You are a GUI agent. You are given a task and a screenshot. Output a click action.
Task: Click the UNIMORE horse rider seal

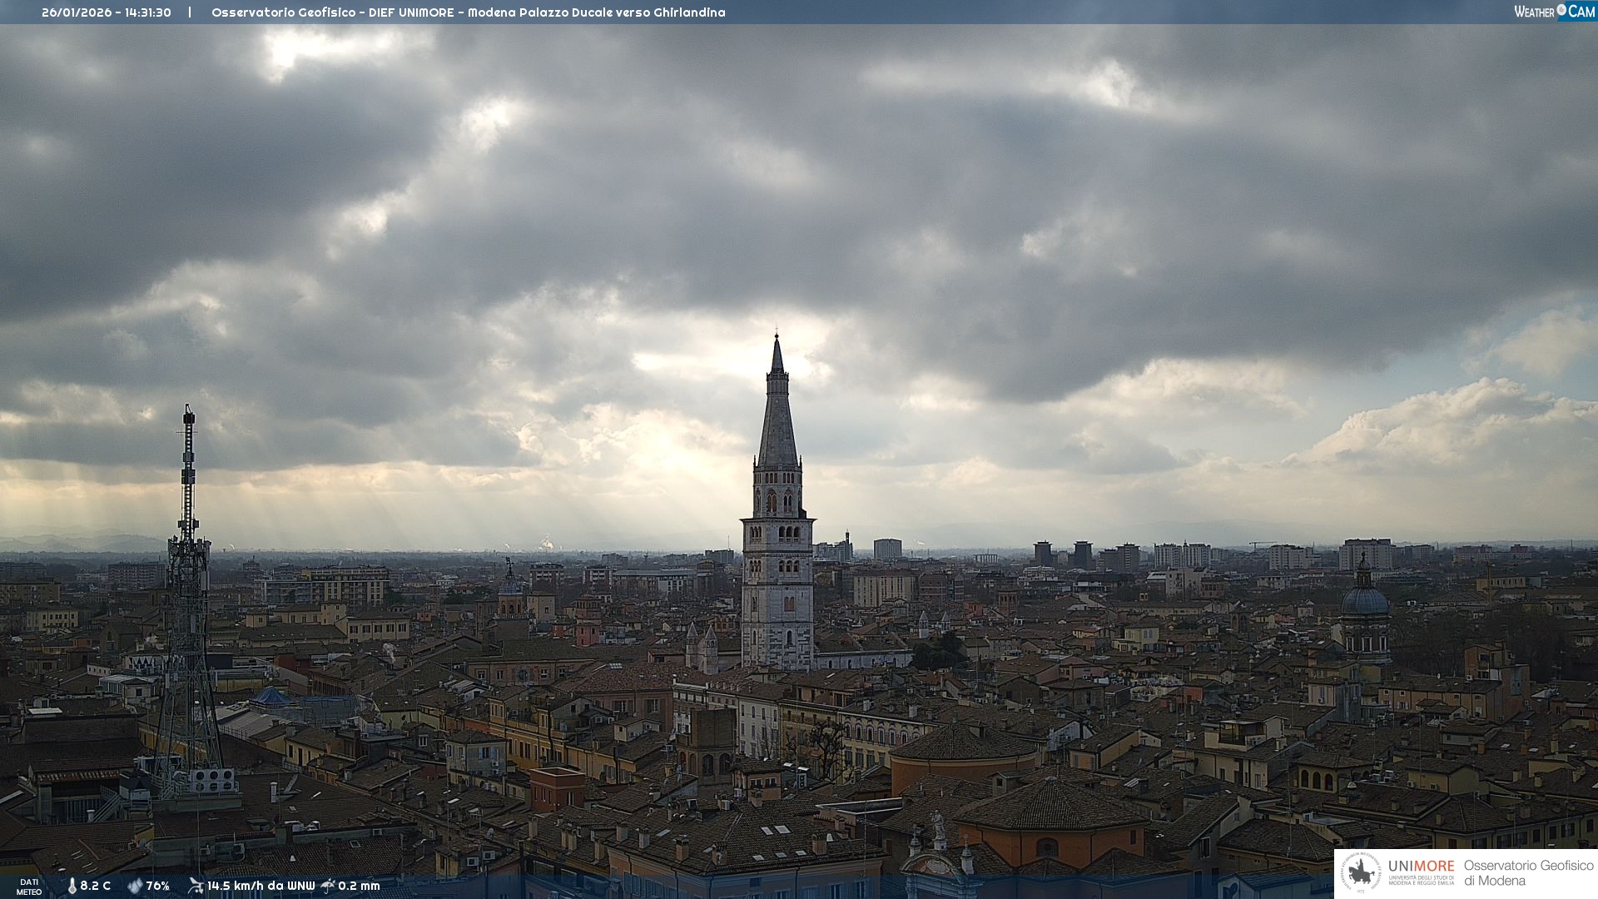(x=1362, y=873)
